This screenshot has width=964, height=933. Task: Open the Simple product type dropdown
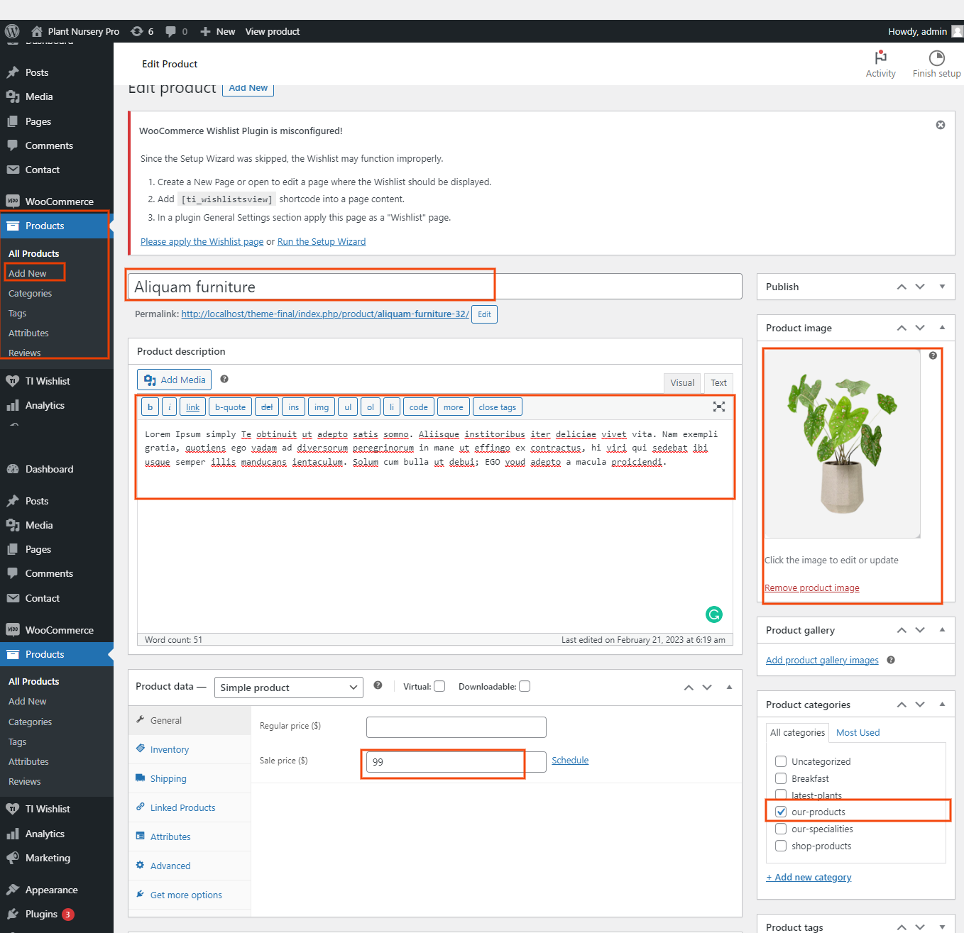click(288, 688)
